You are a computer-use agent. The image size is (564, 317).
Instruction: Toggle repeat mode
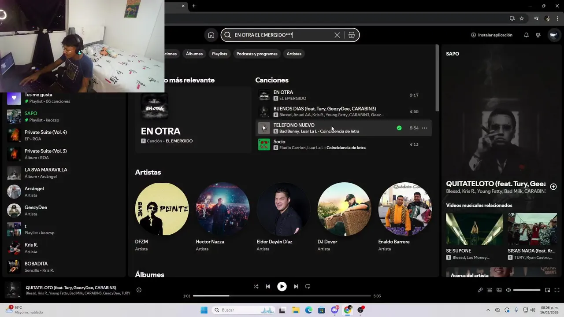click(308, 286)
